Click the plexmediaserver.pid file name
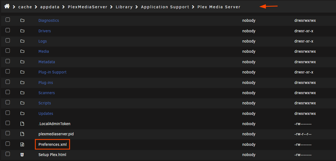336x161 pixels. pyautogui.click(x=56, y=134)
